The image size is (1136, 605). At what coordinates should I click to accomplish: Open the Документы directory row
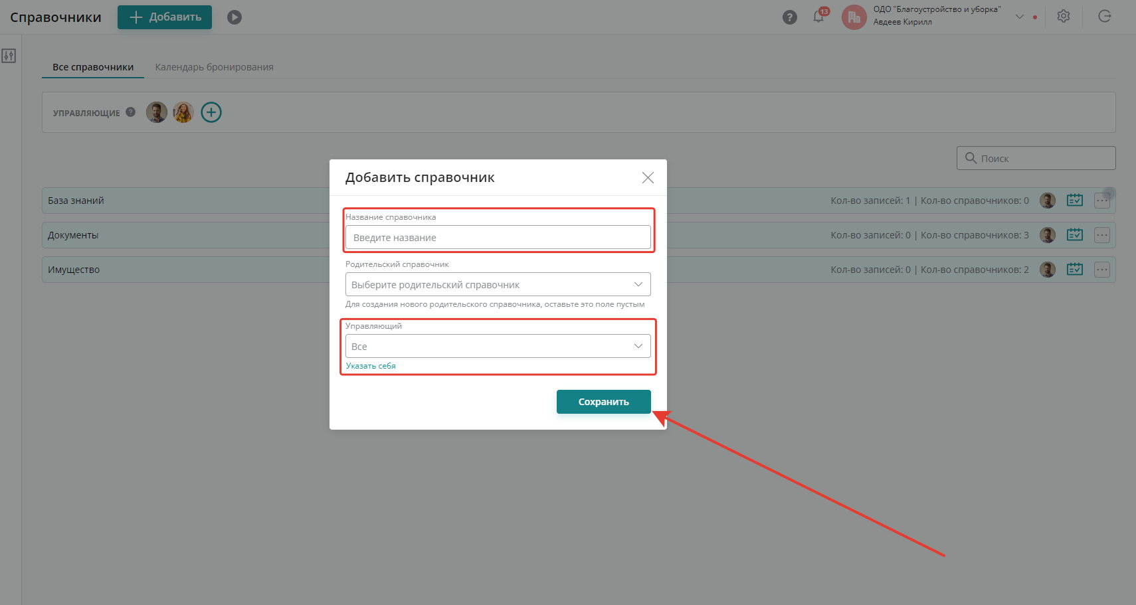click(x=579, y=235)
